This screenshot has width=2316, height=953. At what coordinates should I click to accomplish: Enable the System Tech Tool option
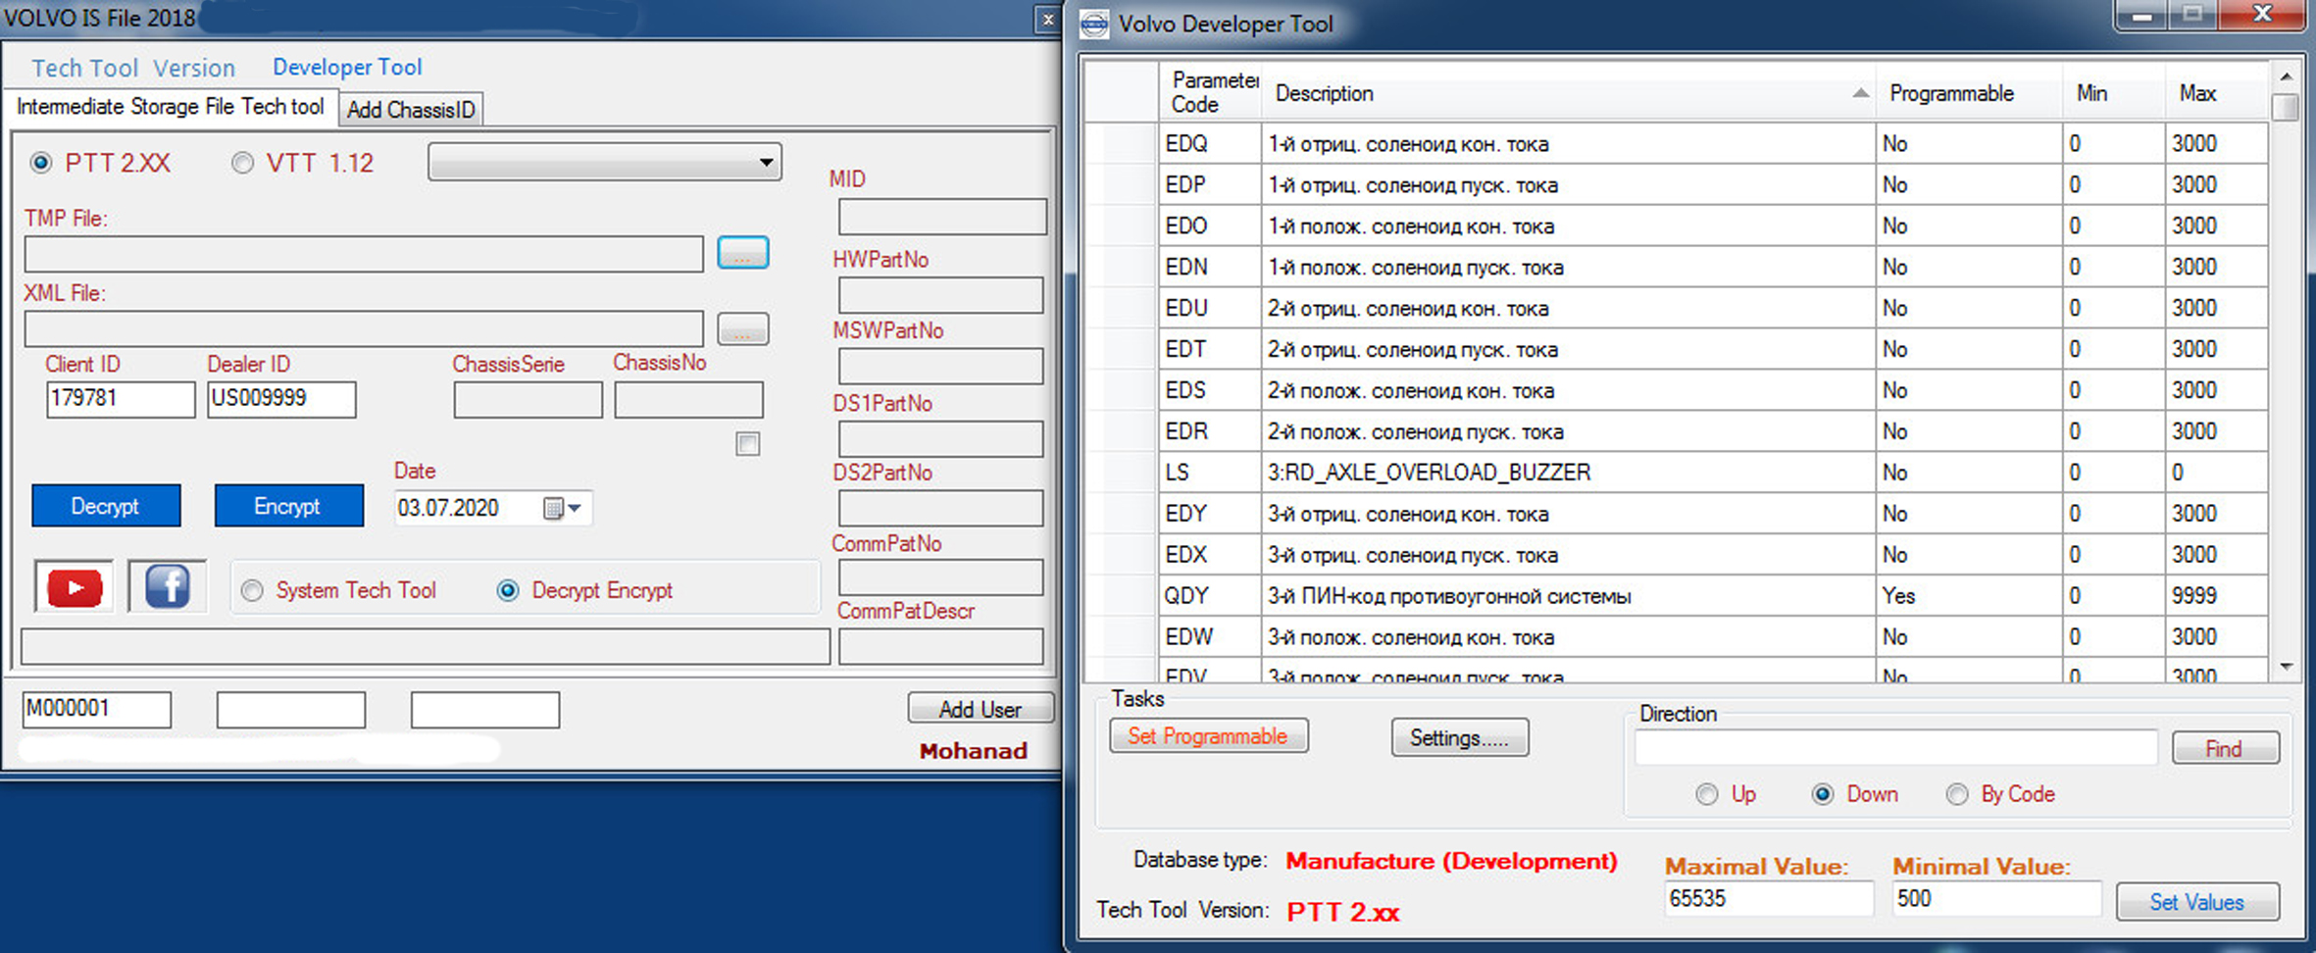click(253, 590)
